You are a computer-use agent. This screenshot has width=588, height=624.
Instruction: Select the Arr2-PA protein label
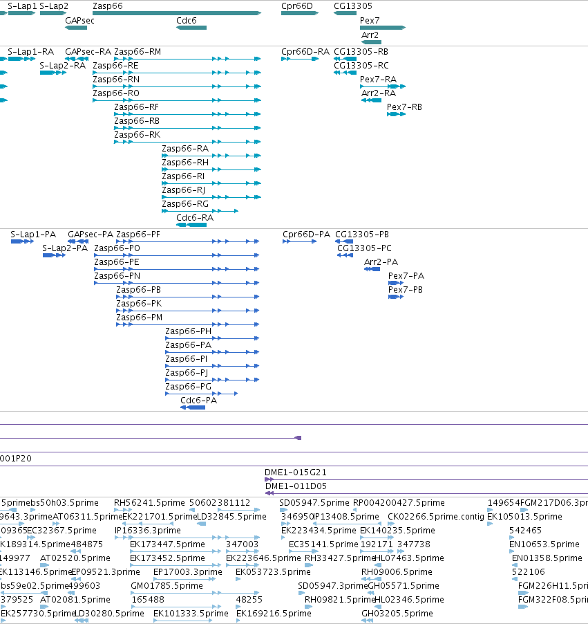point(381,262)
